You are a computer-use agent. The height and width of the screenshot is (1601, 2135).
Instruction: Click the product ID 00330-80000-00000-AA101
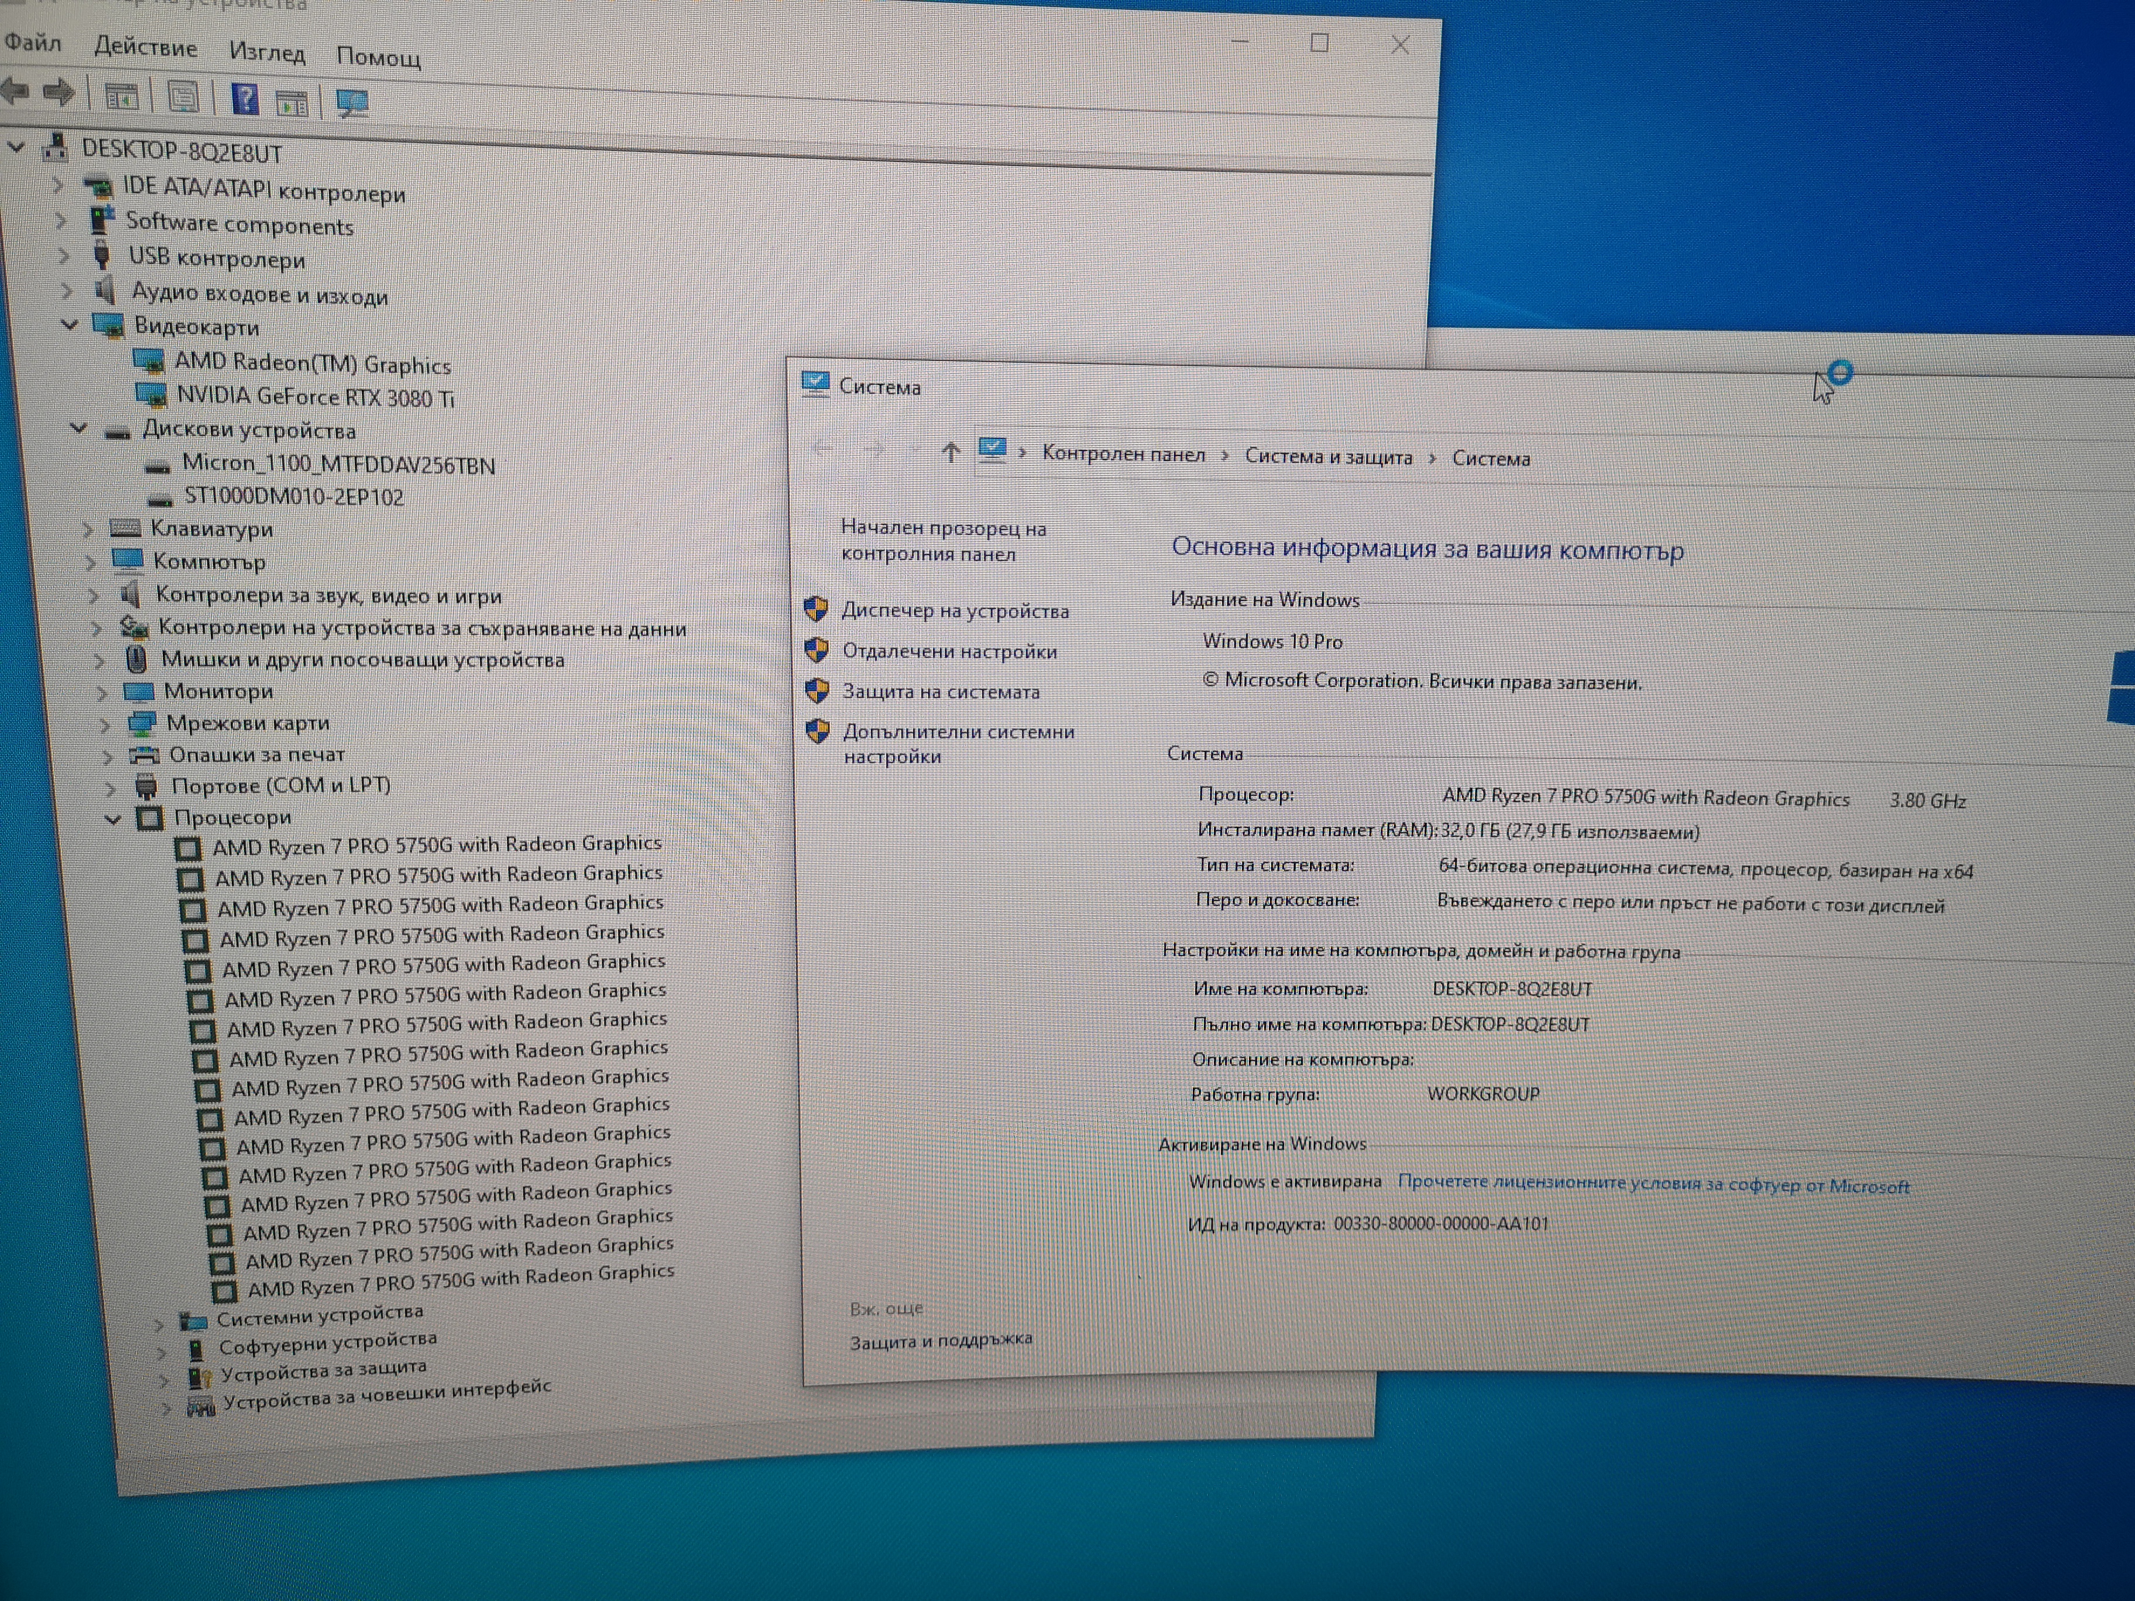coord(1441,1224)
